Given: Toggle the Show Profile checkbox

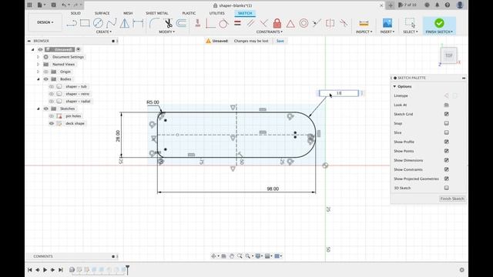Looking at the screenshot, I should click(x=447, y=142).
